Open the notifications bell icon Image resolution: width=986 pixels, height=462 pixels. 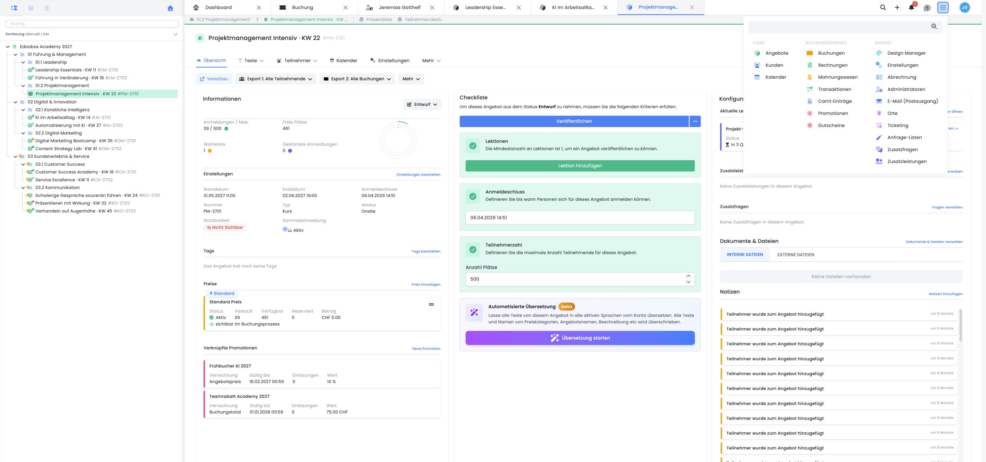(x=911, y=7)
